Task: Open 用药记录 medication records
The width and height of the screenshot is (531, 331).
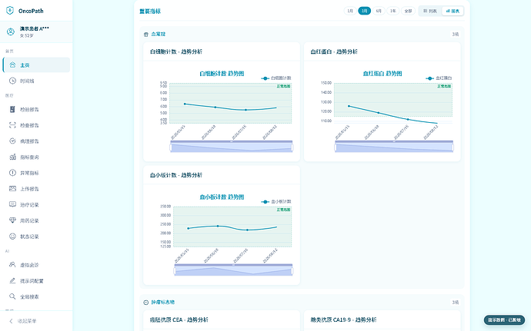Action: [x=36, y=220]
